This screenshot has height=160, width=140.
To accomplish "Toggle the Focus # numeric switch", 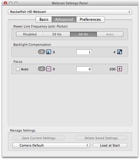I will click(x=42, y=69).
